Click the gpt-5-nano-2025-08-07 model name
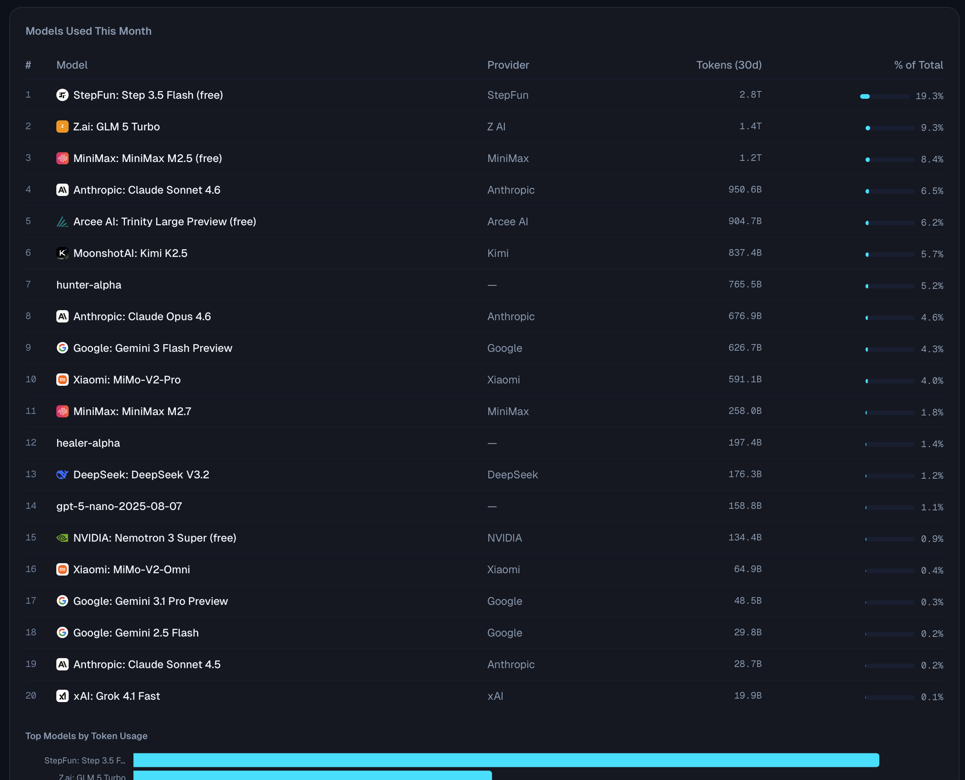Screen dimensions: 965x780 tap(119, 506)
